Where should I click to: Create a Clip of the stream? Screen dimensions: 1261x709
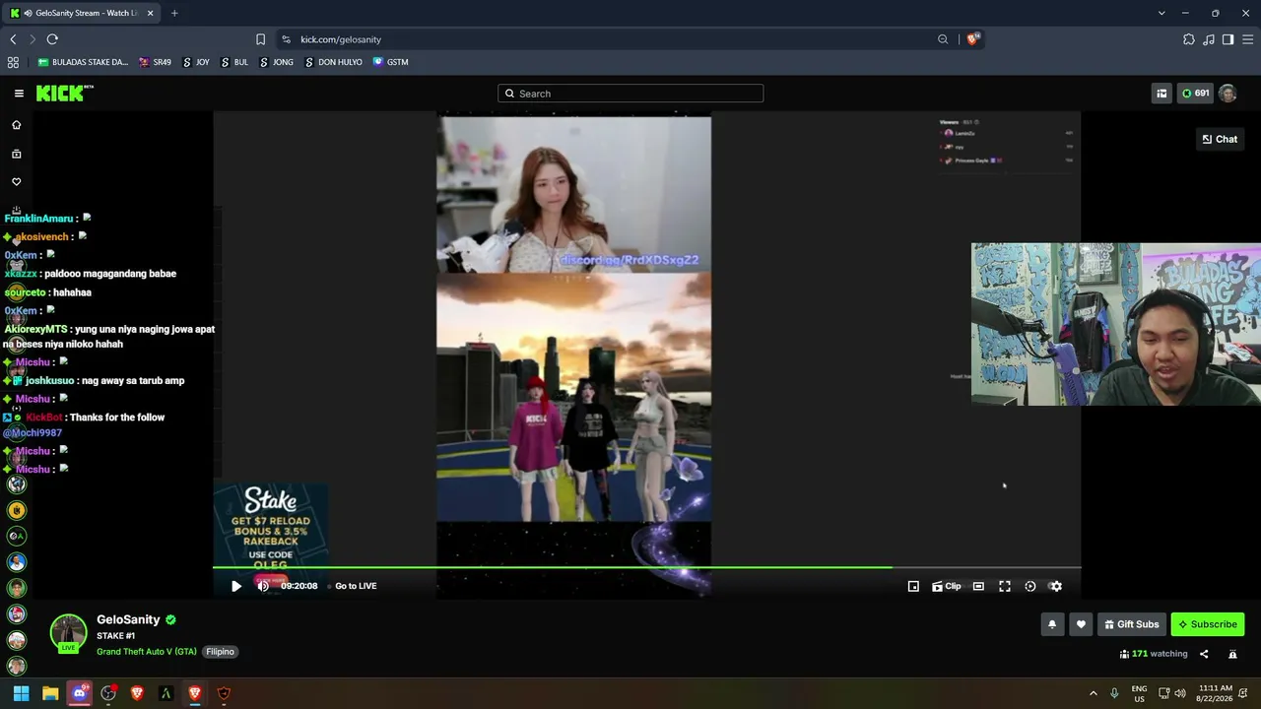[x=947, y=586]
